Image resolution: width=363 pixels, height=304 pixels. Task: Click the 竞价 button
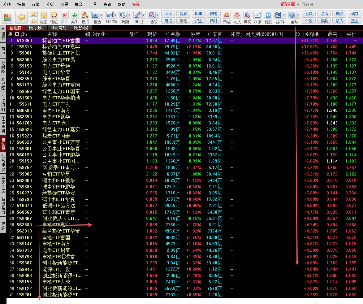[184, 14]
